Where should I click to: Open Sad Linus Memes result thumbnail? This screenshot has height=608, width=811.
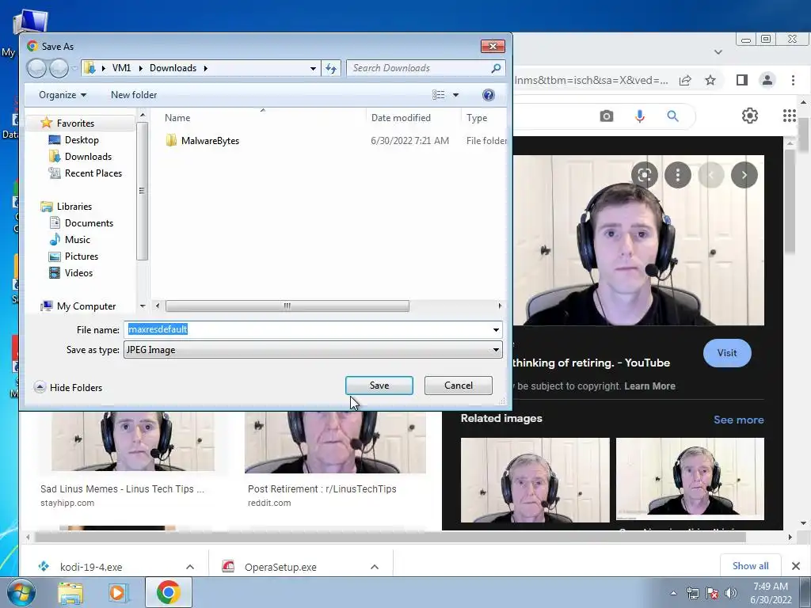(133, 441)
